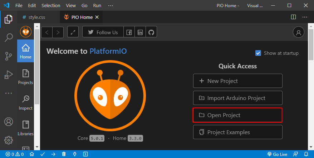Show more menu bar items ellipsis
The height and width of the screenshot is (158, 314).
pyautogui.click(x=111, y=6)
